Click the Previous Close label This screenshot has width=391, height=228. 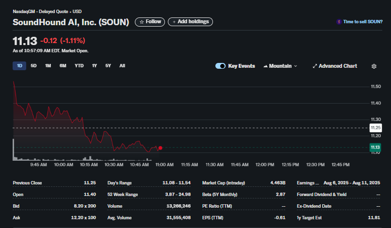[x=27, y=183]
